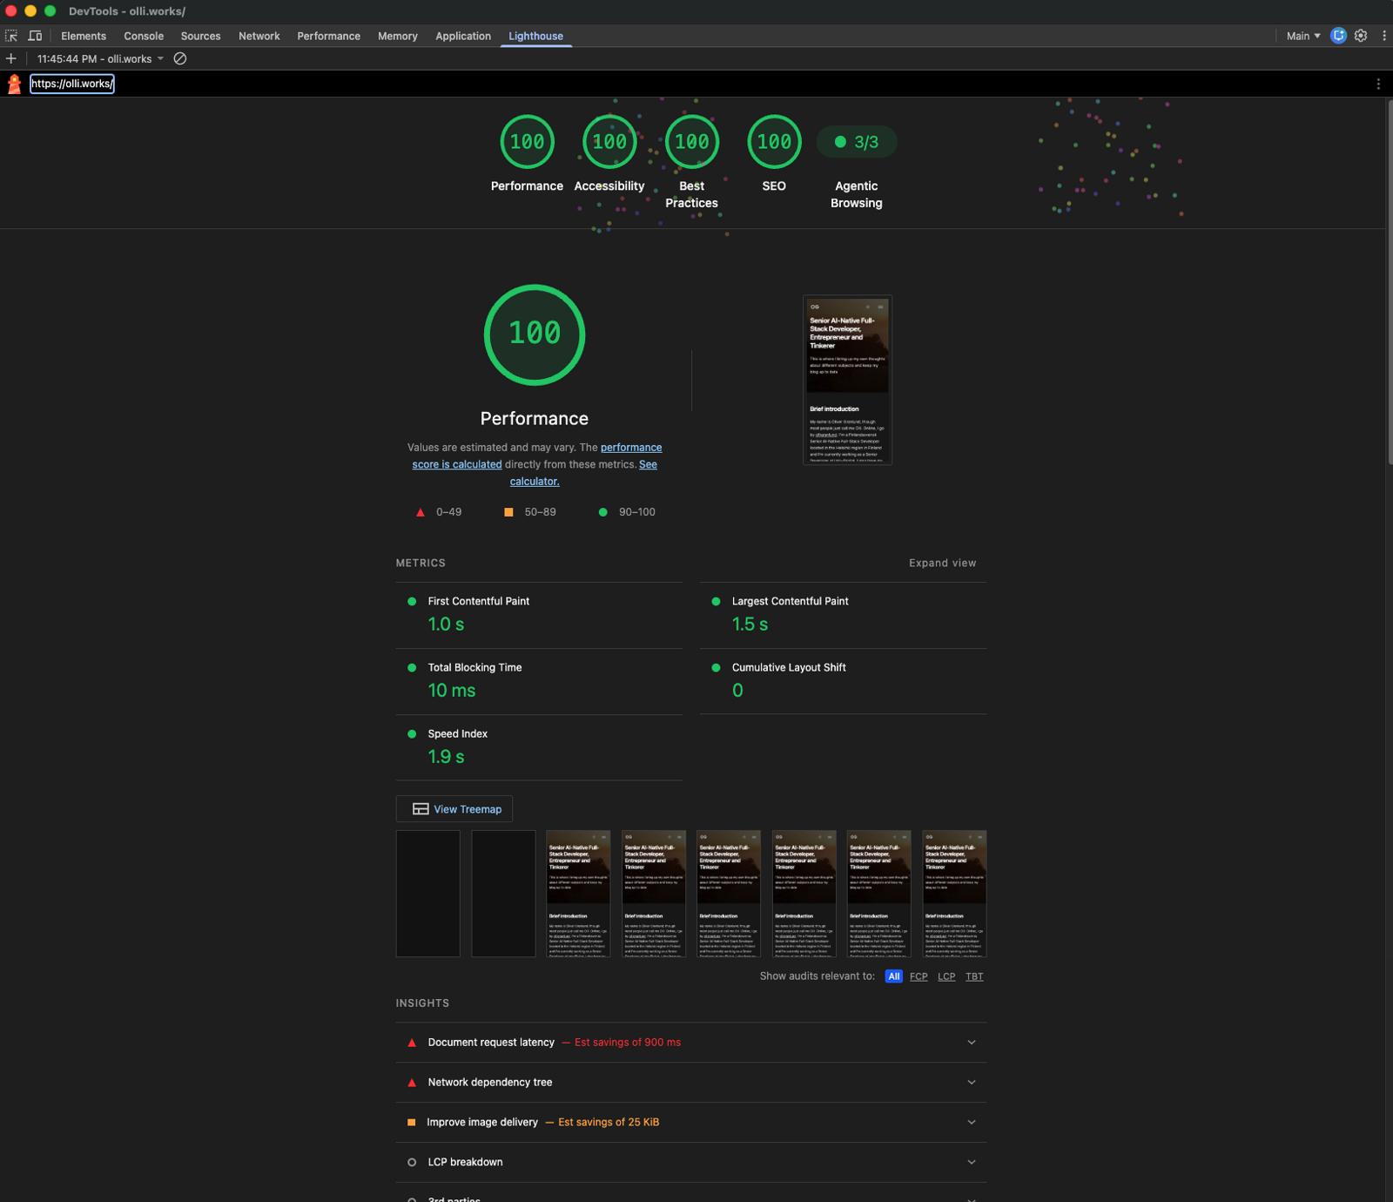1393x1202 pixels.
Task: Click 'Est savings of 900 ms' text
Action: click(x=628, y=1043)
